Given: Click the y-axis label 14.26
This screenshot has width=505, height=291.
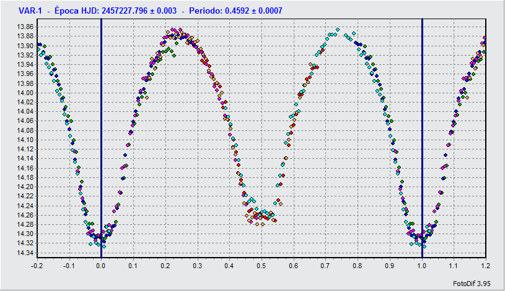Looking at the screenshot, I should click(x=25, y=215).
